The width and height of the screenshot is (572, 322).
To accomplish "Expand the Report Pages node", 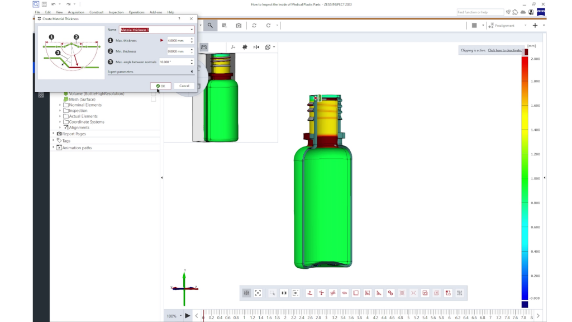I will tap(54, 134).
